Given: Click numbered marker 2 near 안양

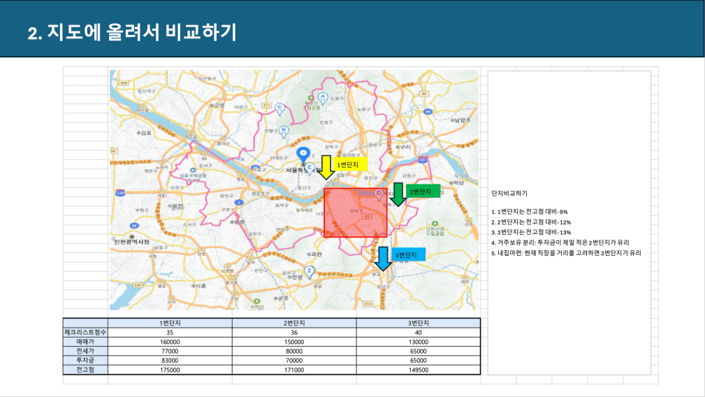Looking at the screenshot, I should pyautogui.click(x=309, y=272).
